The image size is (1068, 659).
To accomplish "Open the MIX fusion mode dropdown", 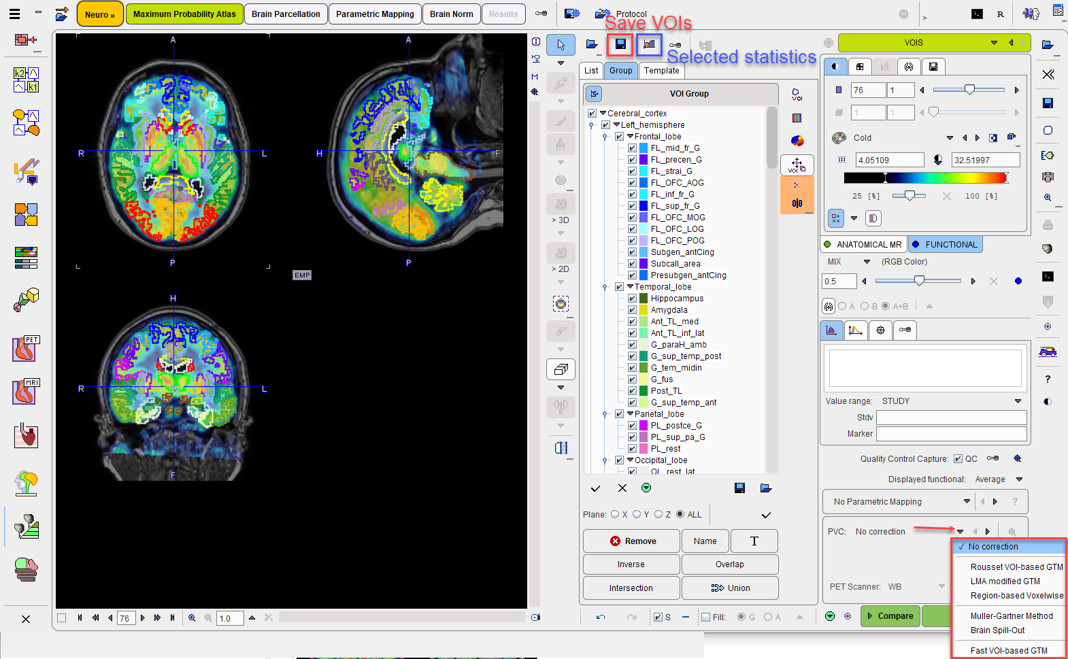I will tap(867, 262).
